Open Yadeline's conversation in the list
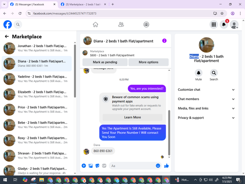The height and width of the screenshot is (184, 245). coord(37,79)
